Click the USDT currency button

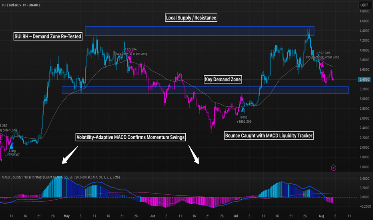(365, 5)
